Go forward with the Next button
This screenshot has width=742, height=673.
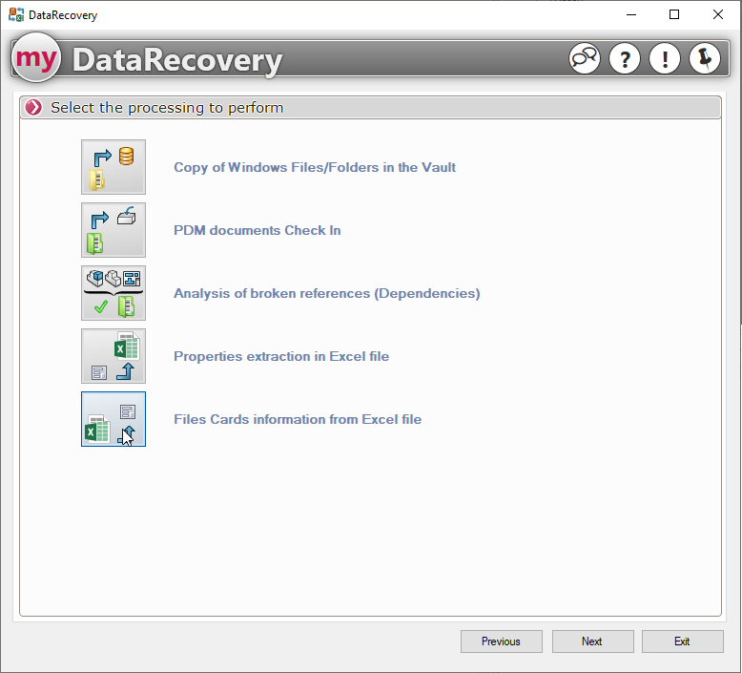[592, 641]
